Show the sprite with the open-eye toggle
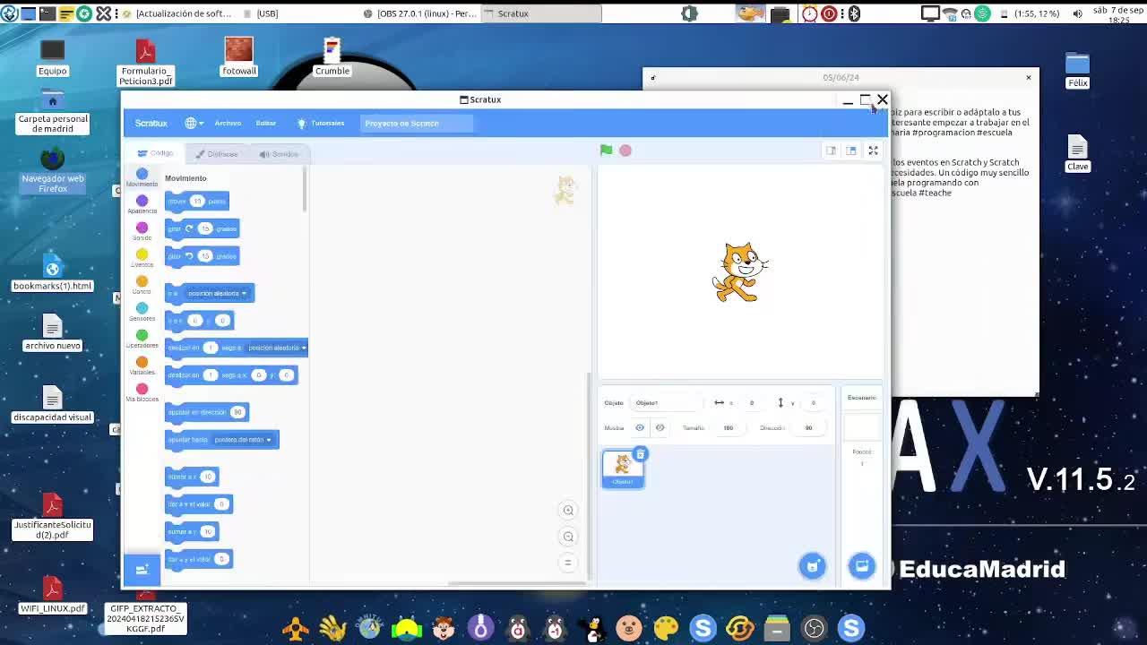Image resolution: width=1147 pixels, height=645 pixels. coord(640,428)
